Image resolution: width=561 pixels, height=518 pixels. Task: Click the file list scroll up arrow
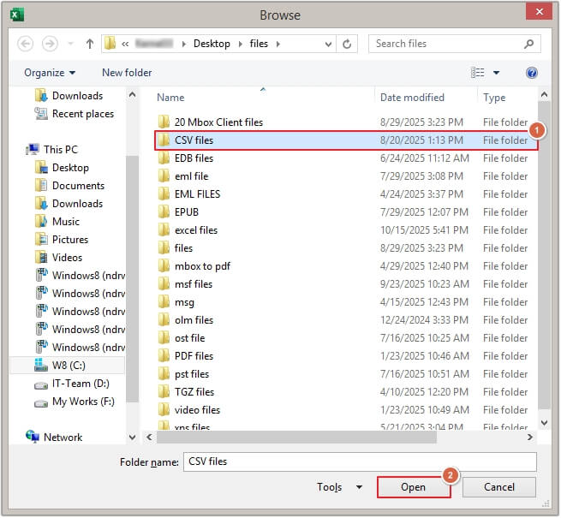pos(544,95)
